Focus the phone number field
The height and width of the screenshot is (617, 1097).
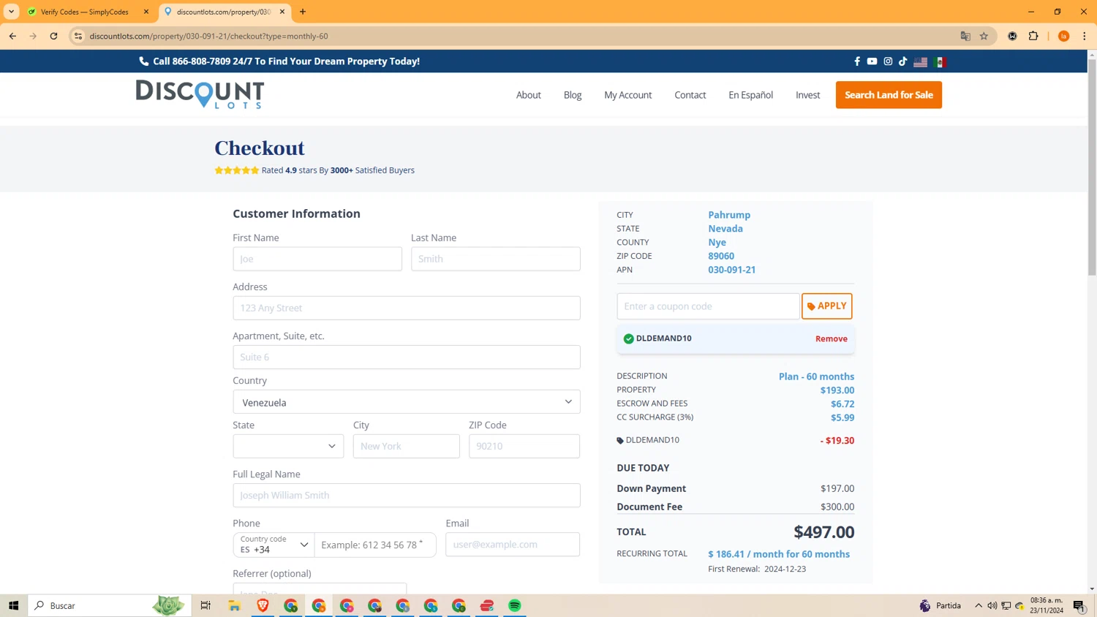tap(375, 545)
